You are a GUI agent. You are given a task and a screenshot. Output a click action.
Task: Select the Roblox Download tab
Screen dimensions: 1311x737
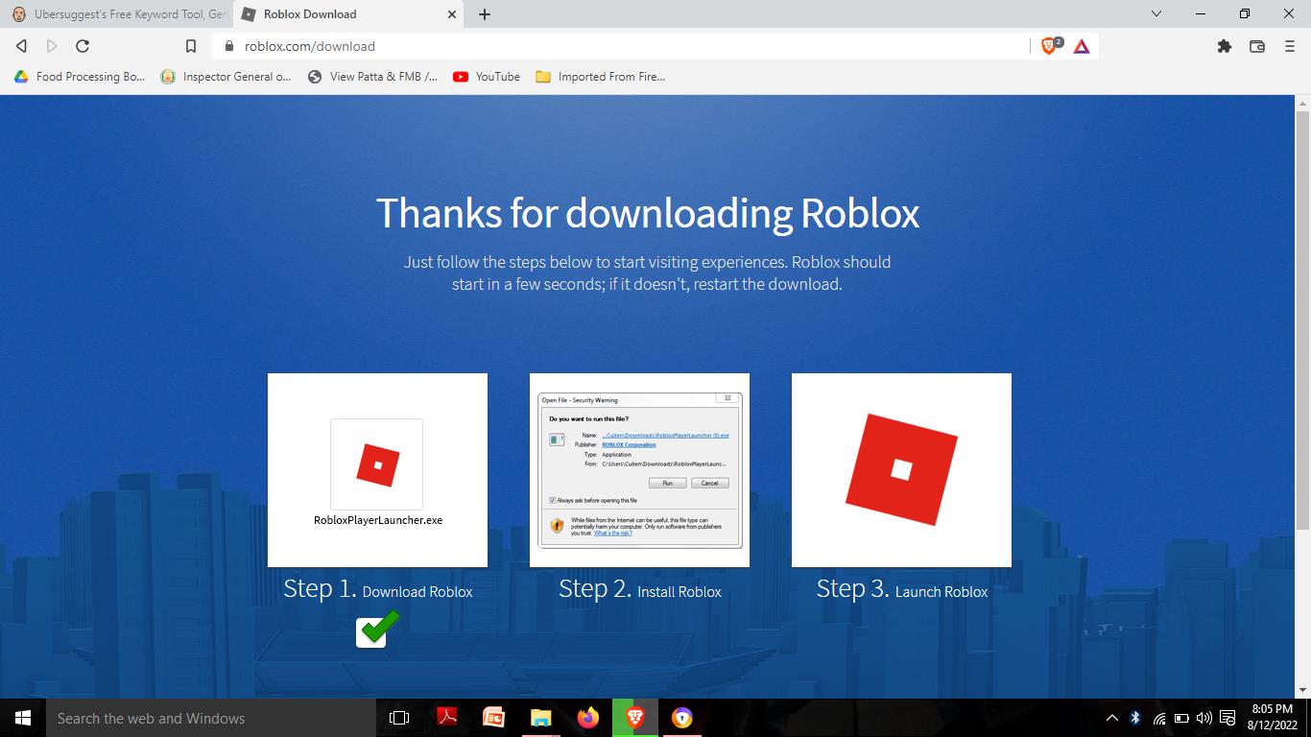(346, 14)
